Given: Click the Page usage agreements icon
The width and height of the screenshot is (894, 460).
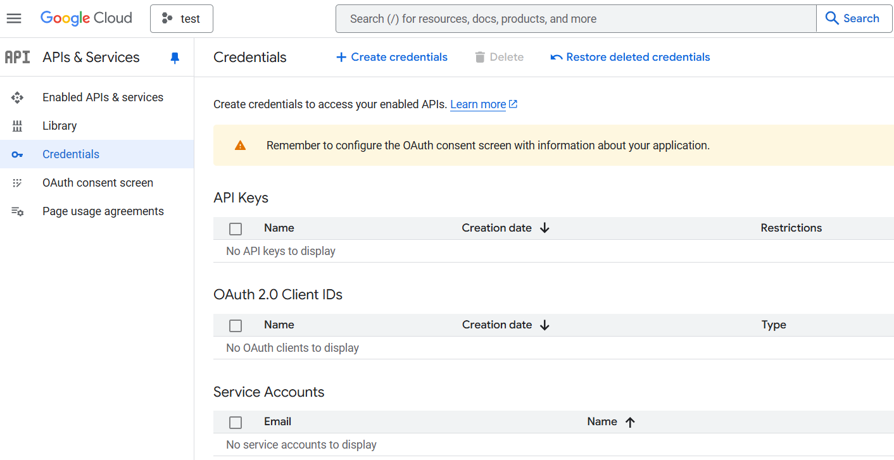Looking at the screenshot, I should [x=18, y=211].
